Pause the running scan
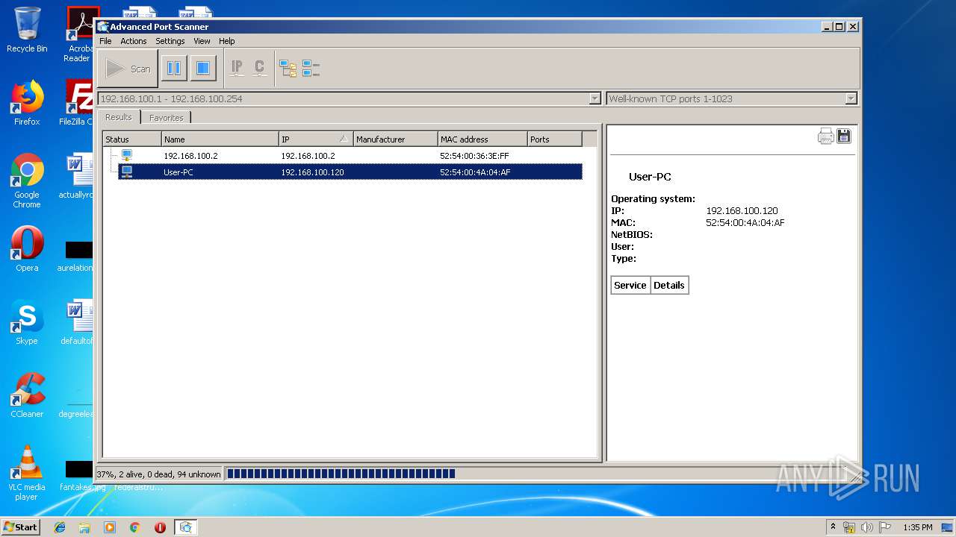This screenshot has width=956, height=537. (174, 69)
